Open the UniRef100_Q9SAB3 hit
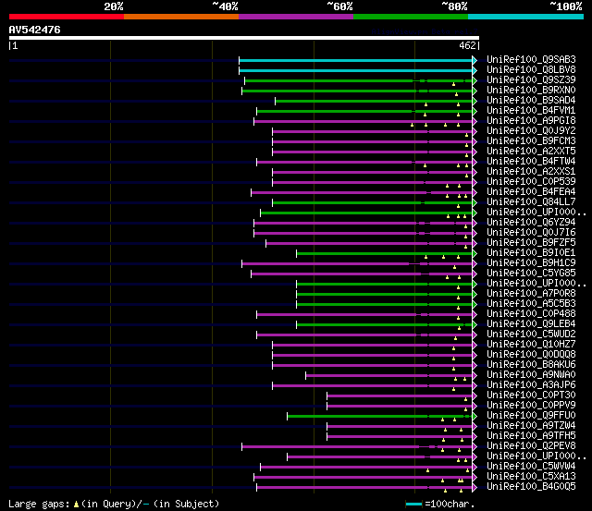The height and width of the screenshot is (511, 592). 531,59
